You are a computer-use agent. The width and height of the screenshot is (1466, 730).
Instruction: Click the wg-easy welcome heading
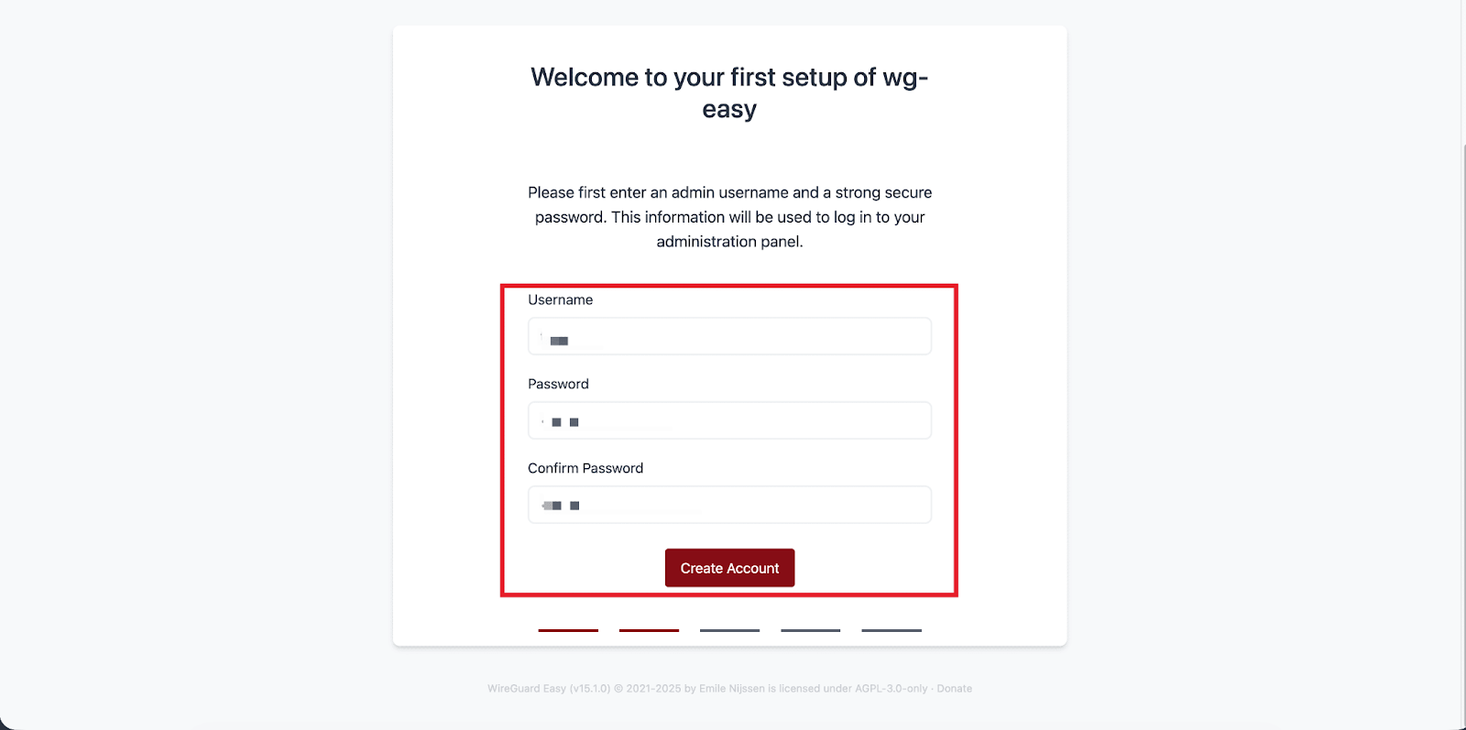(x=729, y=92)
